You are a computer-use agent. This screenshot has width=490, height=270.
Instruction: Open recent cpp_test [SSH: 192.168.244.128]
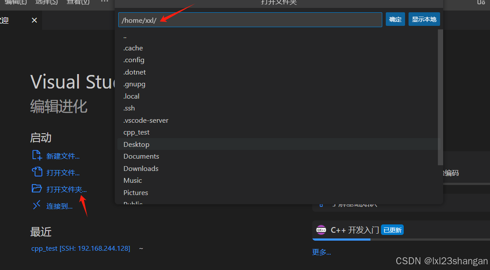(81, 249)
